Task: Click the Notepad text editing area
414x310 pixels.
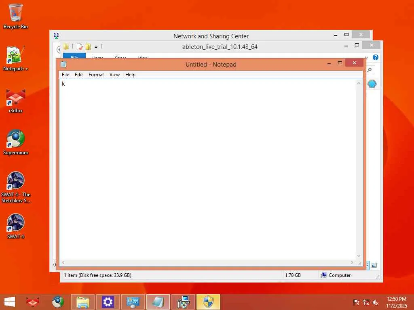Action: [207, 170]
